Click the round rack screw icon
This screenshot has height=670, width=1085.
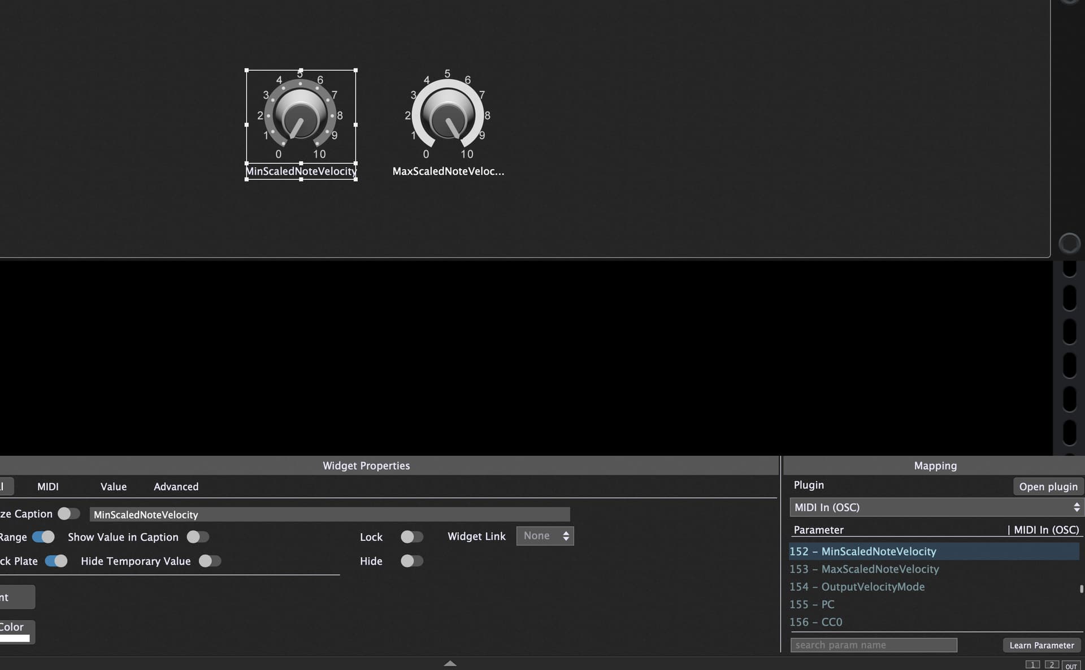1069,244
